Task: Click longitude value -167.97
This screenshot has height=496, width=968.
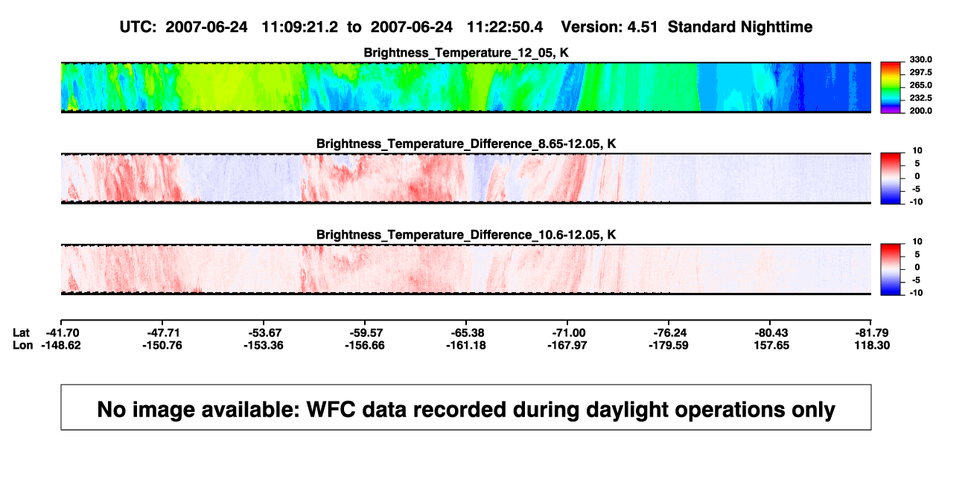Action: (x=567, y=345)
